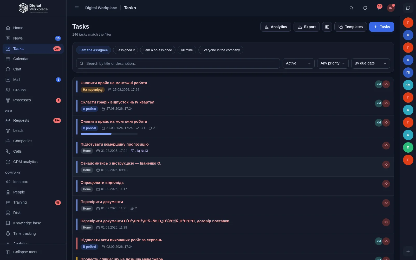This screenshot has height=260, width=416.
Task: Click Collapse menu at sidebar bottom
Action: point(33,252)
